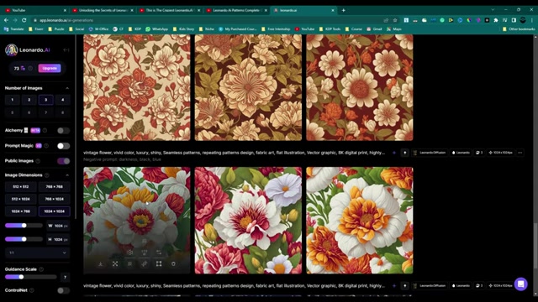538x302 pixels.
Task: Enable the ControlNet switch
Action: 64,290
